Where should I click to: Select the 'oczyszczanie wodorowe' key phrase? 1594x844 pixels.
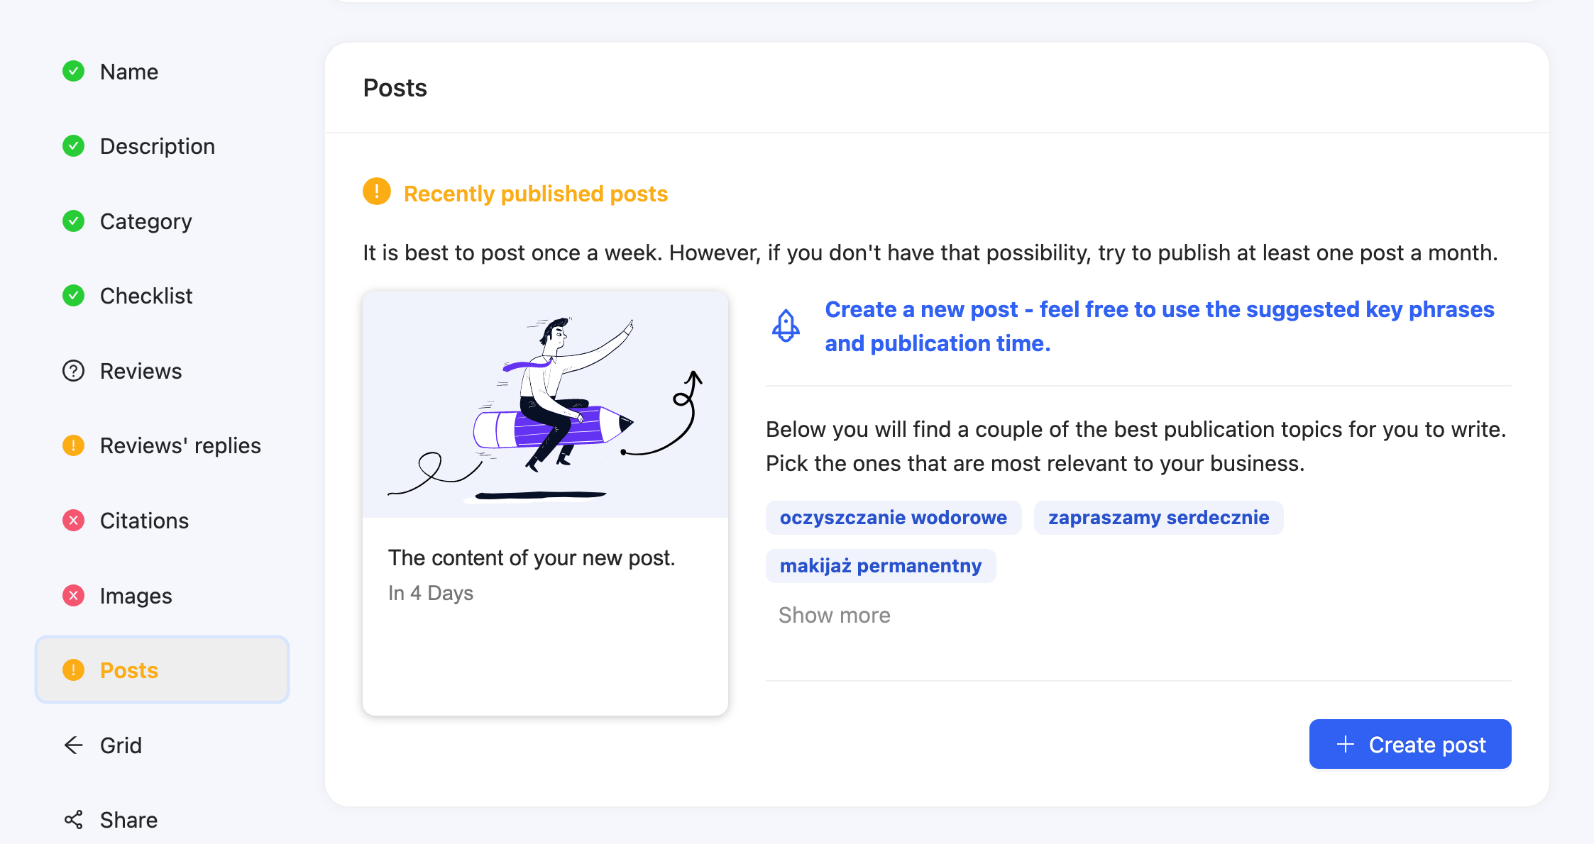894,518
